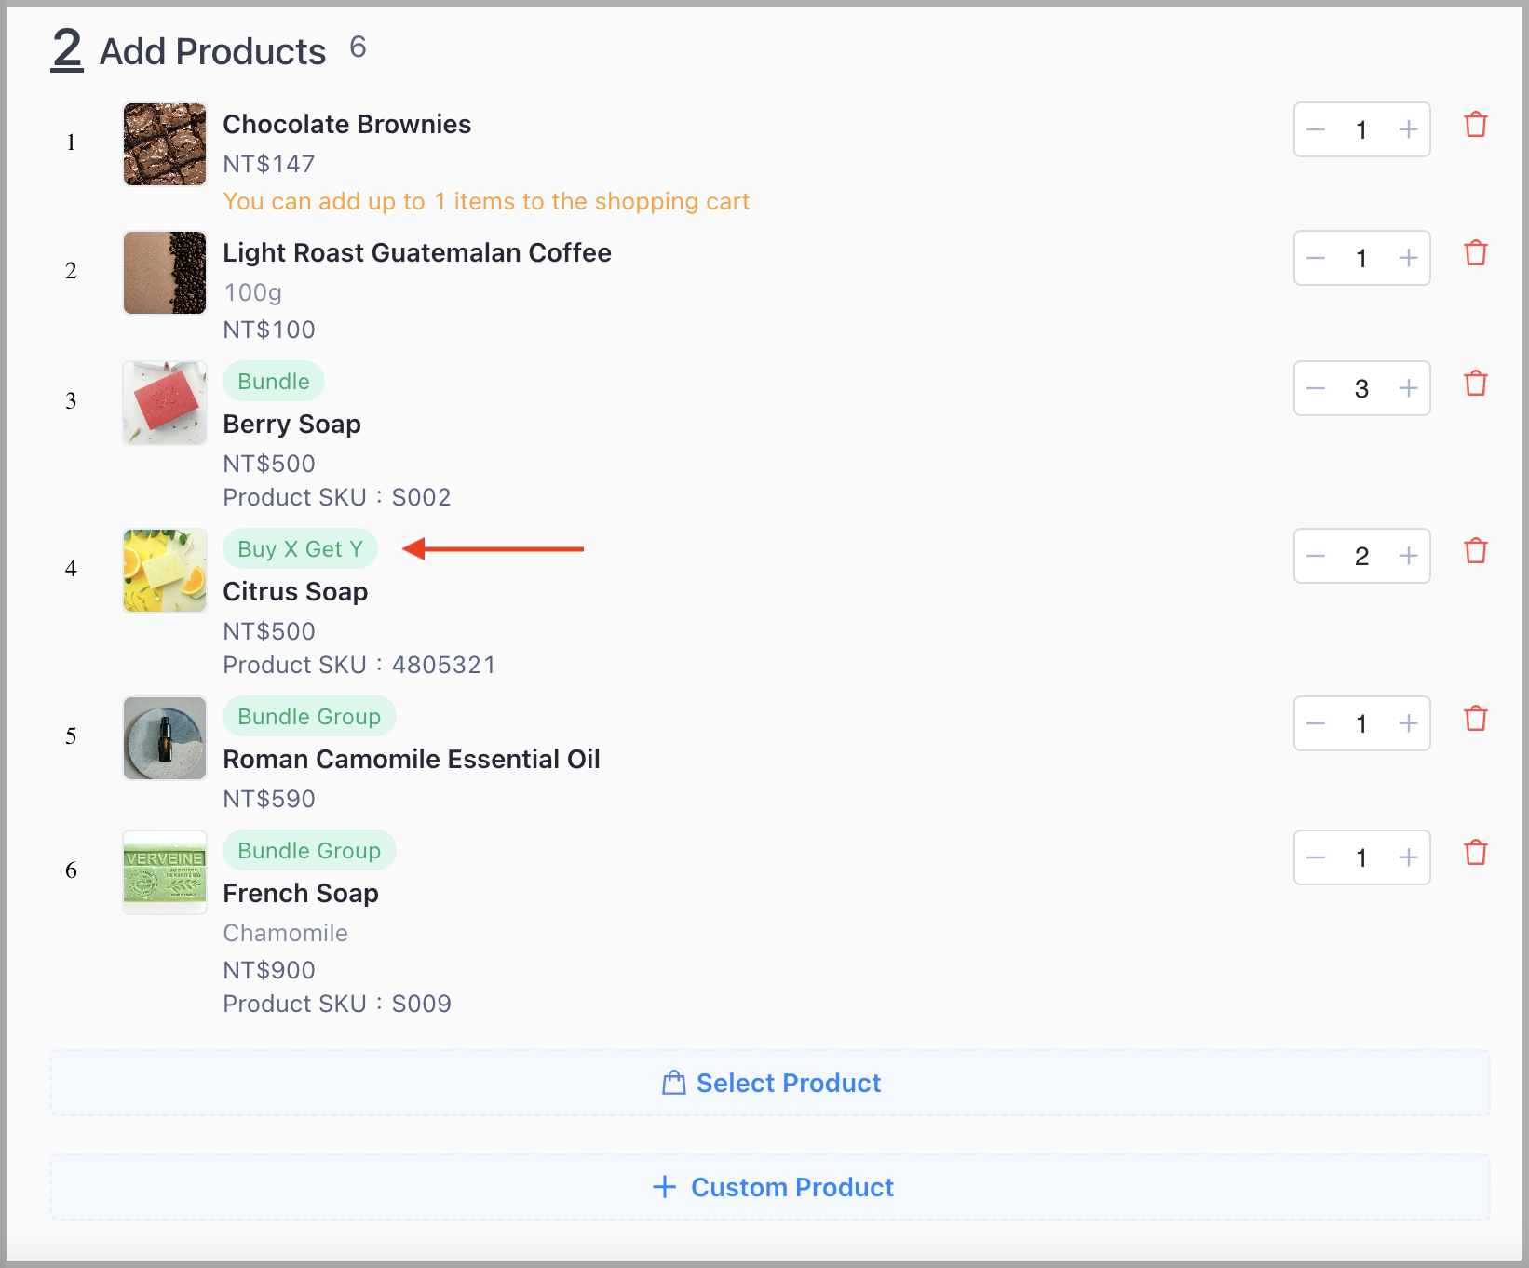Open the Chocolate Brownies product thumbnail
This screenshot has width=1529, height=1268.
point(165,144)
